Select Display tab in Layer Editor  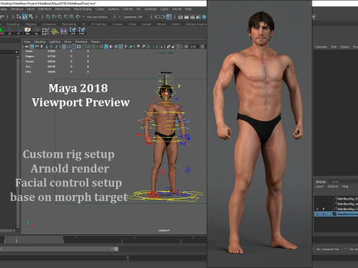point(321,182)
